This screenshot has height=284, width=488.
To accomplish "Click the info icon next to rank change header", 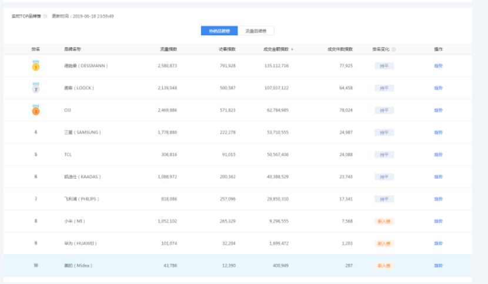I will 394,49.
